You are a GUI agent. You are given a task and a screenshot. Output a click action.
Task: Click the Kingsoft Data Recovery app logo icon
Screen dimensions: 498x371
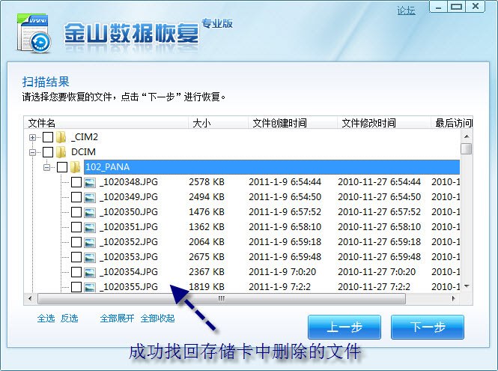(x=34, y=34)
